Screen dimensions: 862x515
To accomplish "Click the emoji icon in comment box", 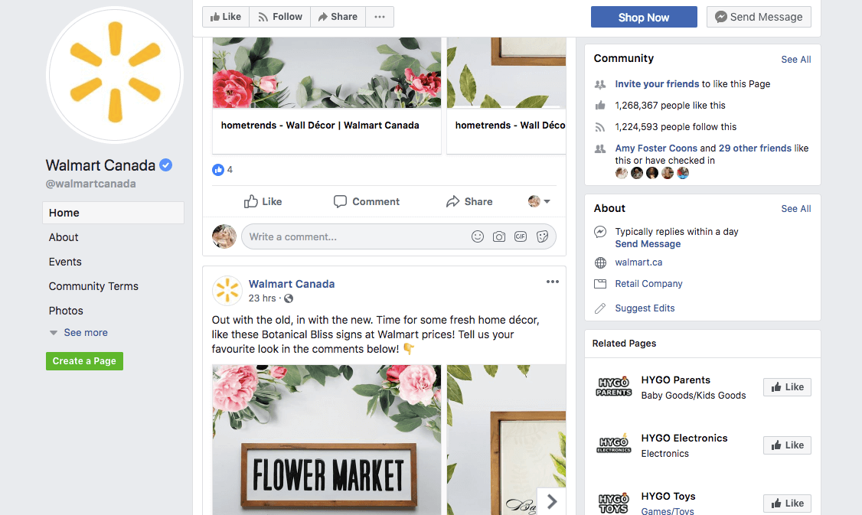I will point(478,237).
